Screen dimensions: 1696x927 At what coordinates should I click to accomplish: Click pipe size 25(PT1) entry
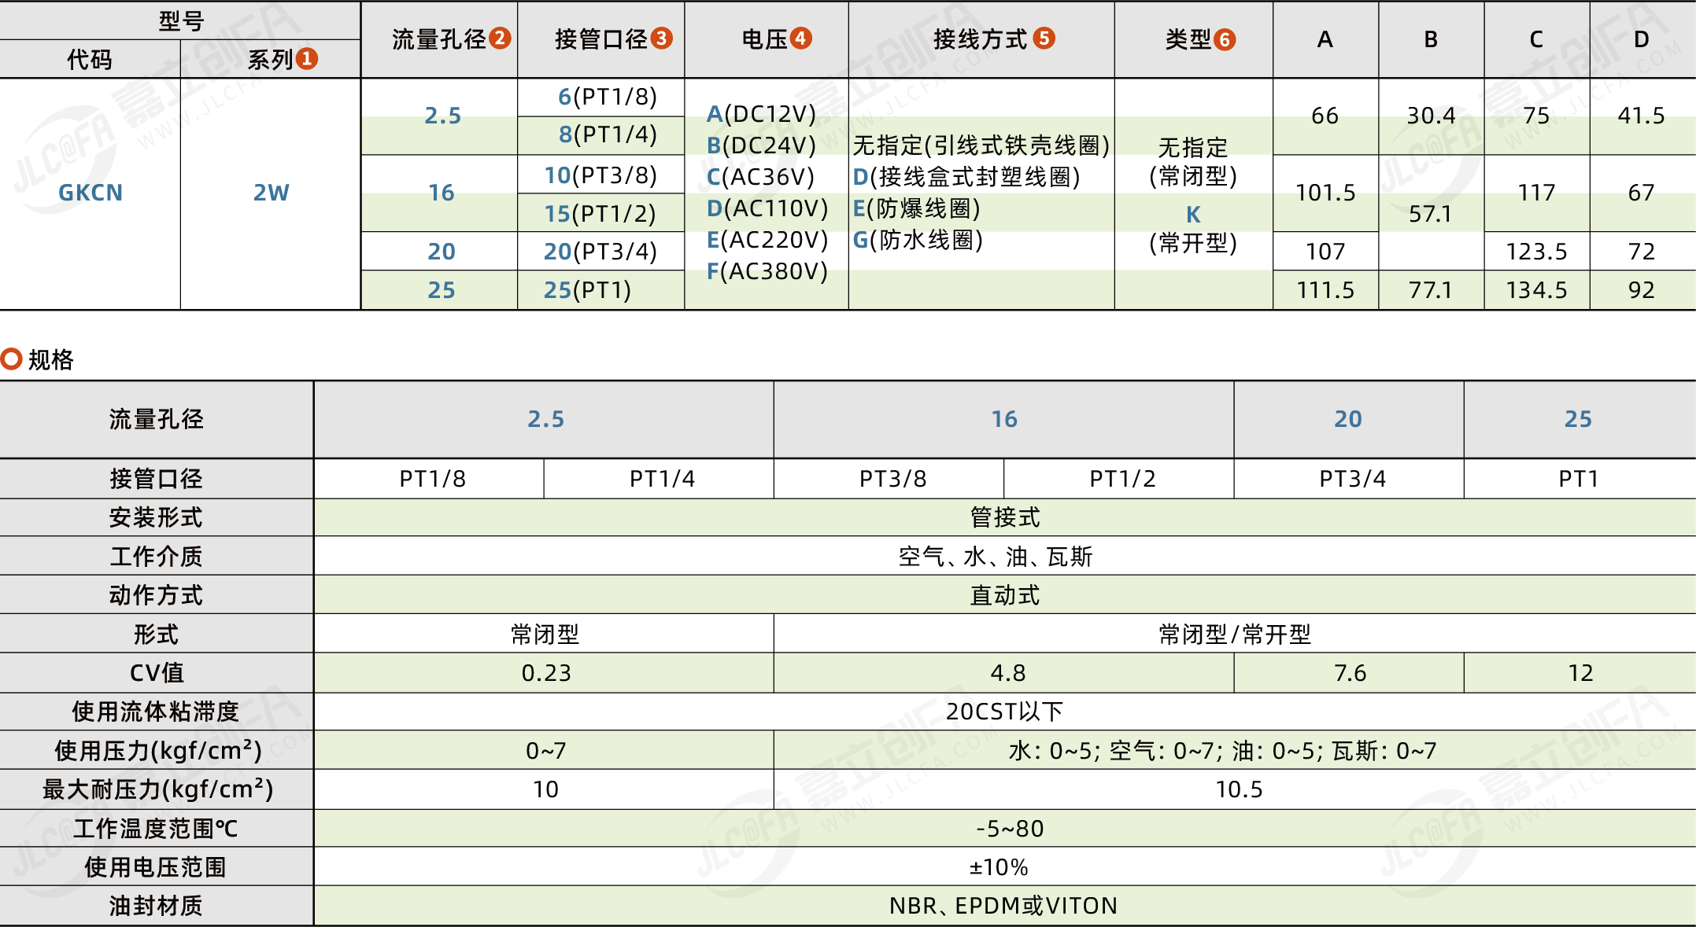tap(587, 290)
